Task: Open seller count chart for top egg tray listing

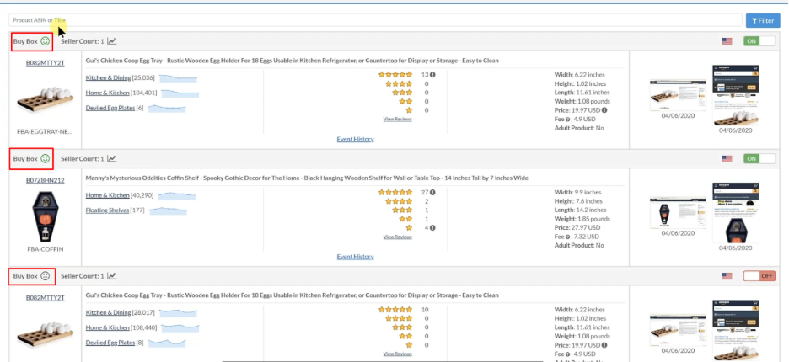Action: 111,41
